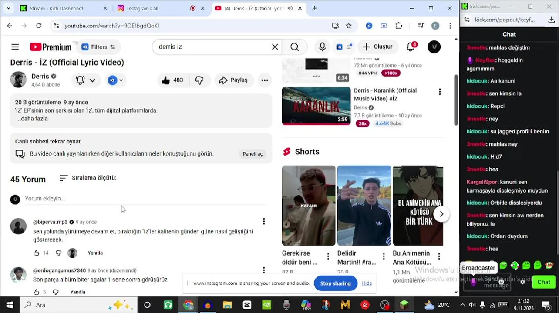Open options for Derris - Karanlık suggestion

point(440,92)
